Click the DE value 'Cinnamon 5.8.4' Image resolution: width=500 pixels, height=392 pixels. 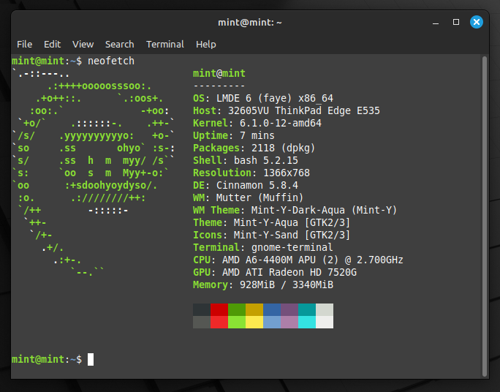click(x=257, y=185)
